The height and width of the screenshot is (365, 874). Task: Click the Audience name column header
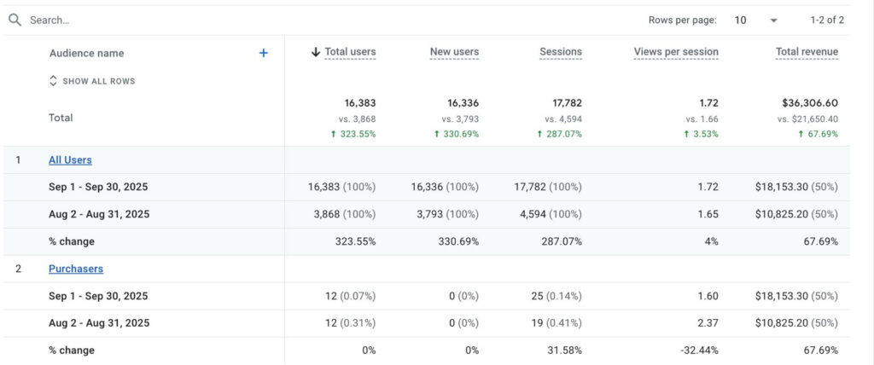tap(86, 53)
